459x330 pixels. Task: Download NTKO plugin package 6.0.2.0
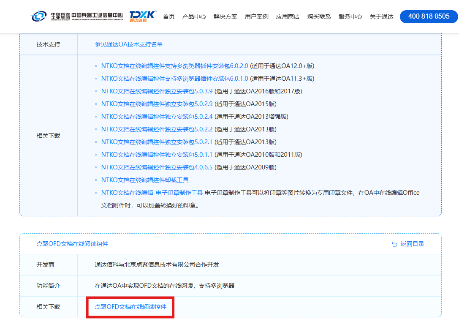tap(174, 66)
